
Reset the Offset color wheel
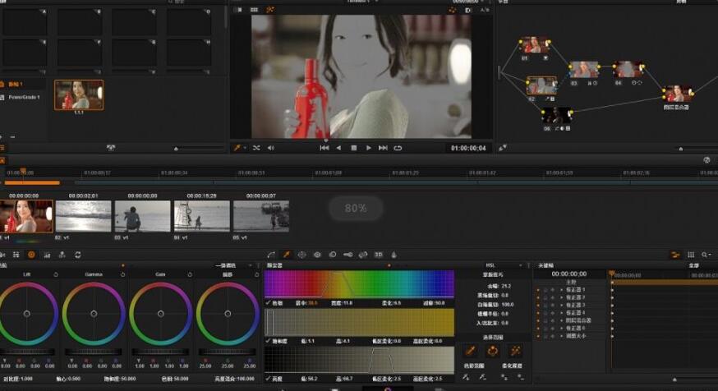[256, 274]
